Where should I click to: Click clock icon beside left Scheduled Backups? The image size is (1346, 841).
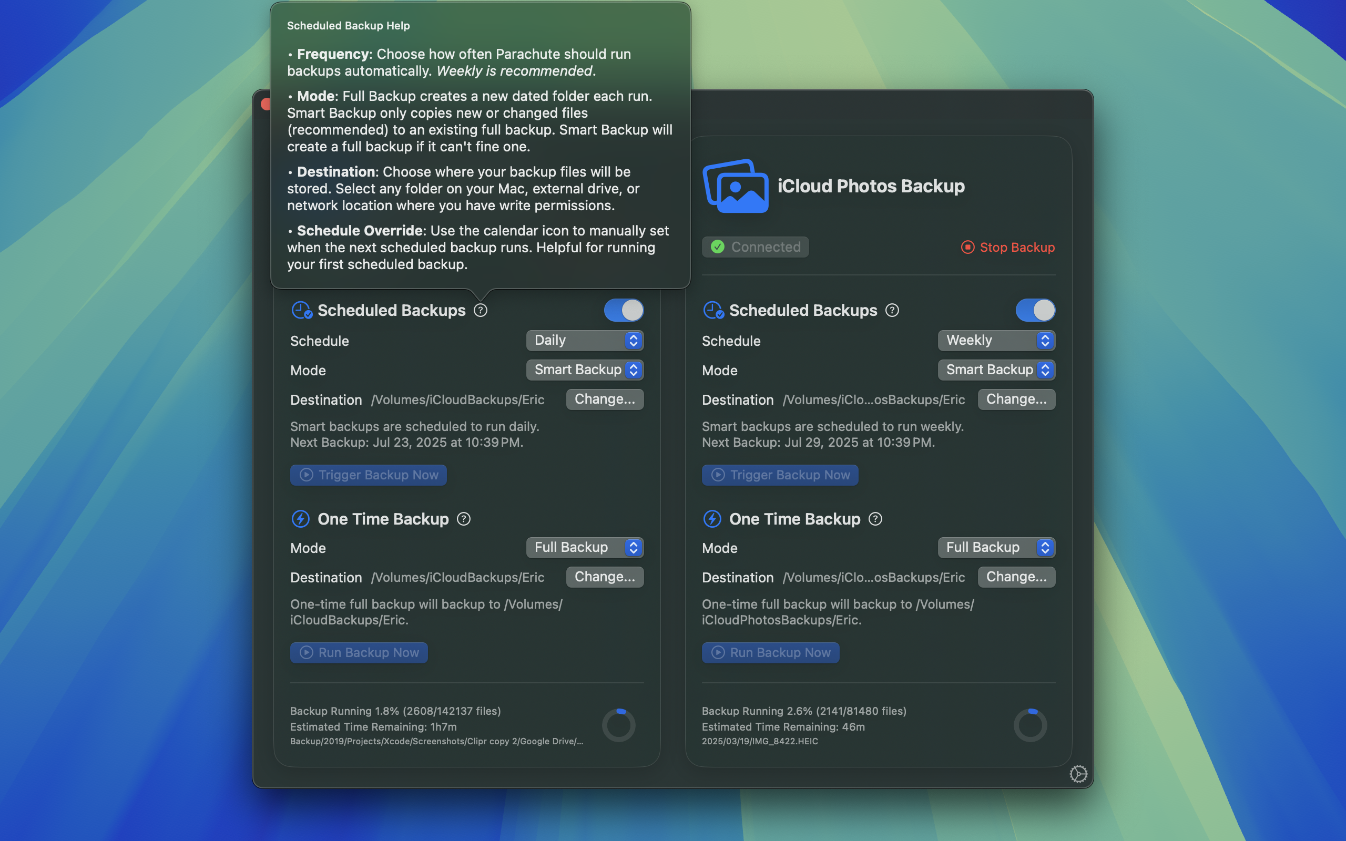pyautogui.click(x=301, y=310)
